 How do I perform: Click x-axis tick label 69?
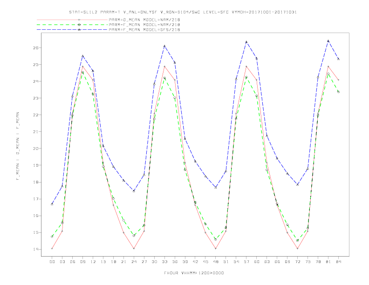287,262
